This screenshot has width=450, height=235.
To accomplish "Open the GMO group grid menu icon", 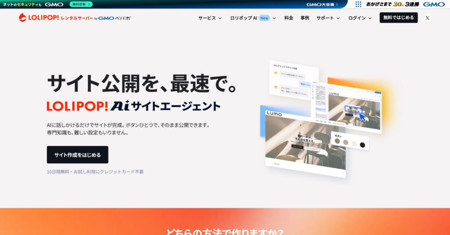I will tap(358, 4).
